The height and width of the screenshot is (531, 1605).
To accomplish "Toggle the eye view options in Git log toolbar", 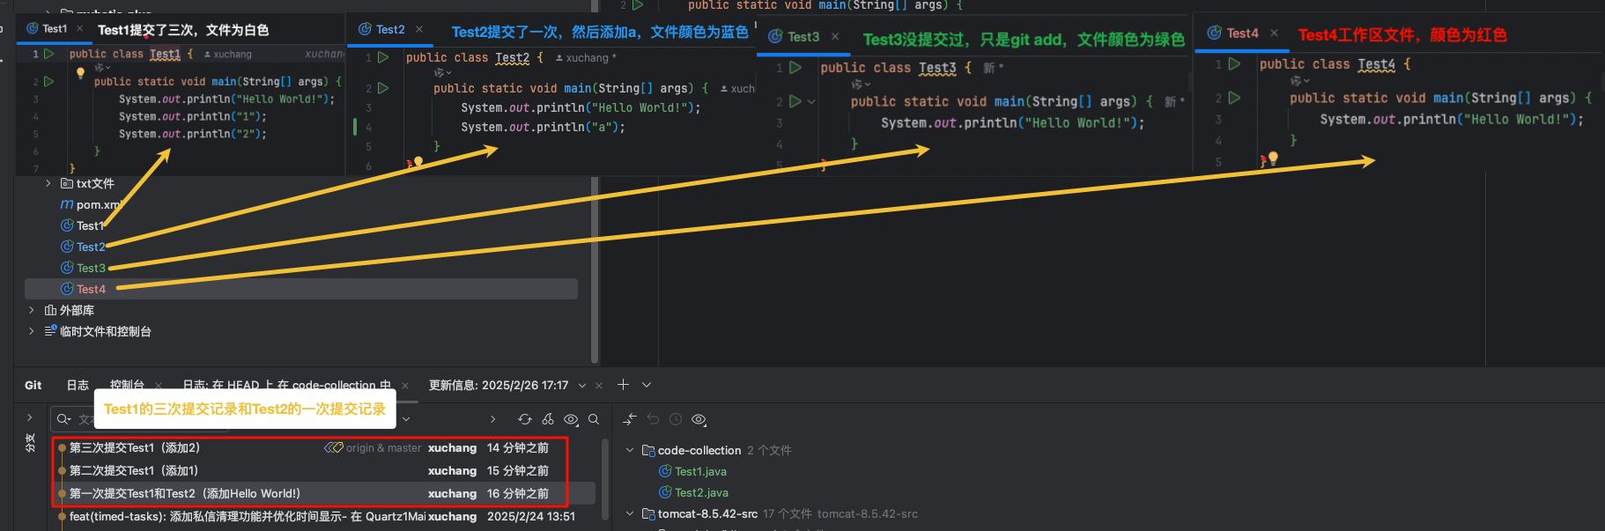I will pyautogui.click(x=571, y=419).
